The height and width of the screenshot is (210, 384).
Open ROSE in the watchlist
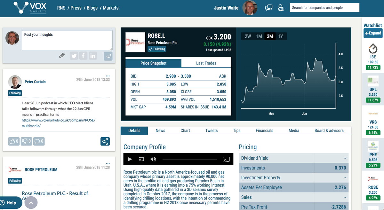(x=373, y=187)
